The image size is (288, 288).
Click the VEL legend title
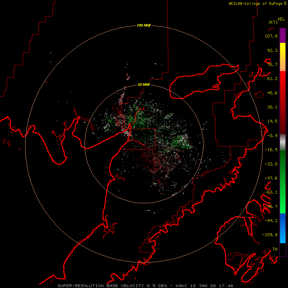point(281,19)
